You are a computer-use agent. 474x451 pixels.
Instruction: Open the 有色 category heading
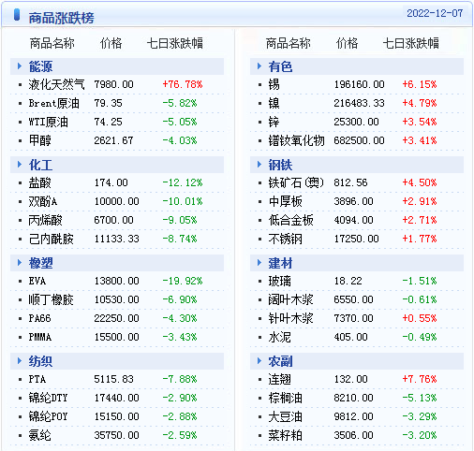[x=280, y=66]
